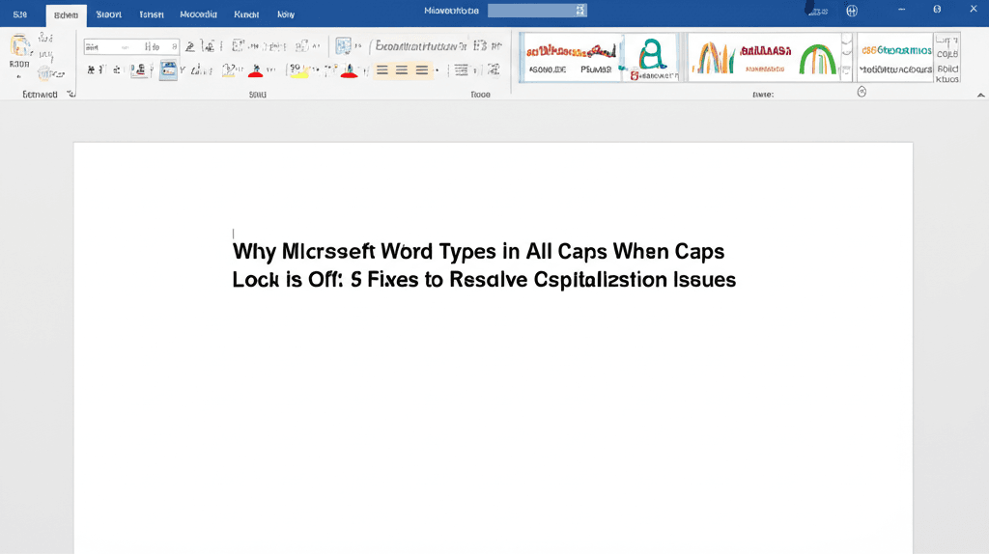989x554 pixels.
Task: Expand the yellow highlight color arrow
Action: click(x=315, y=69)
